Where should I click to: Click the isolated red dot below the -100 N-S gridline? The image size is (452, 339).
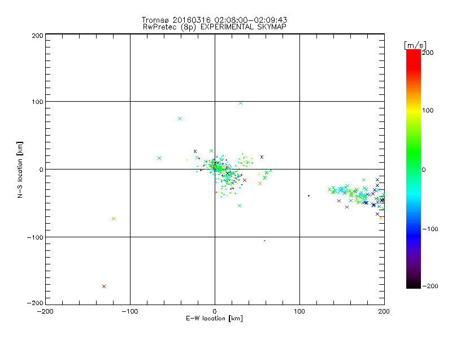(264, 241)
